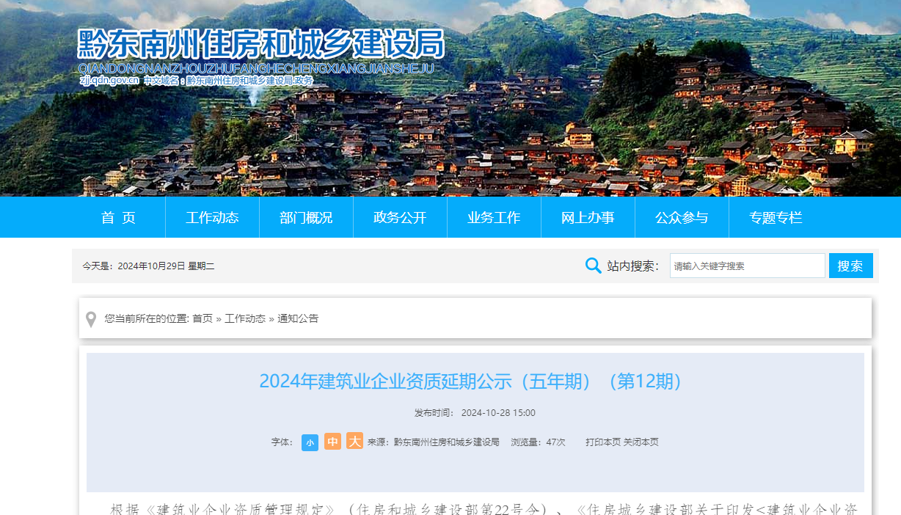Open the 网上办事 navigation menu
This screenshot has height=515, width=901.
pyautogui.click(x=588, y=217)
